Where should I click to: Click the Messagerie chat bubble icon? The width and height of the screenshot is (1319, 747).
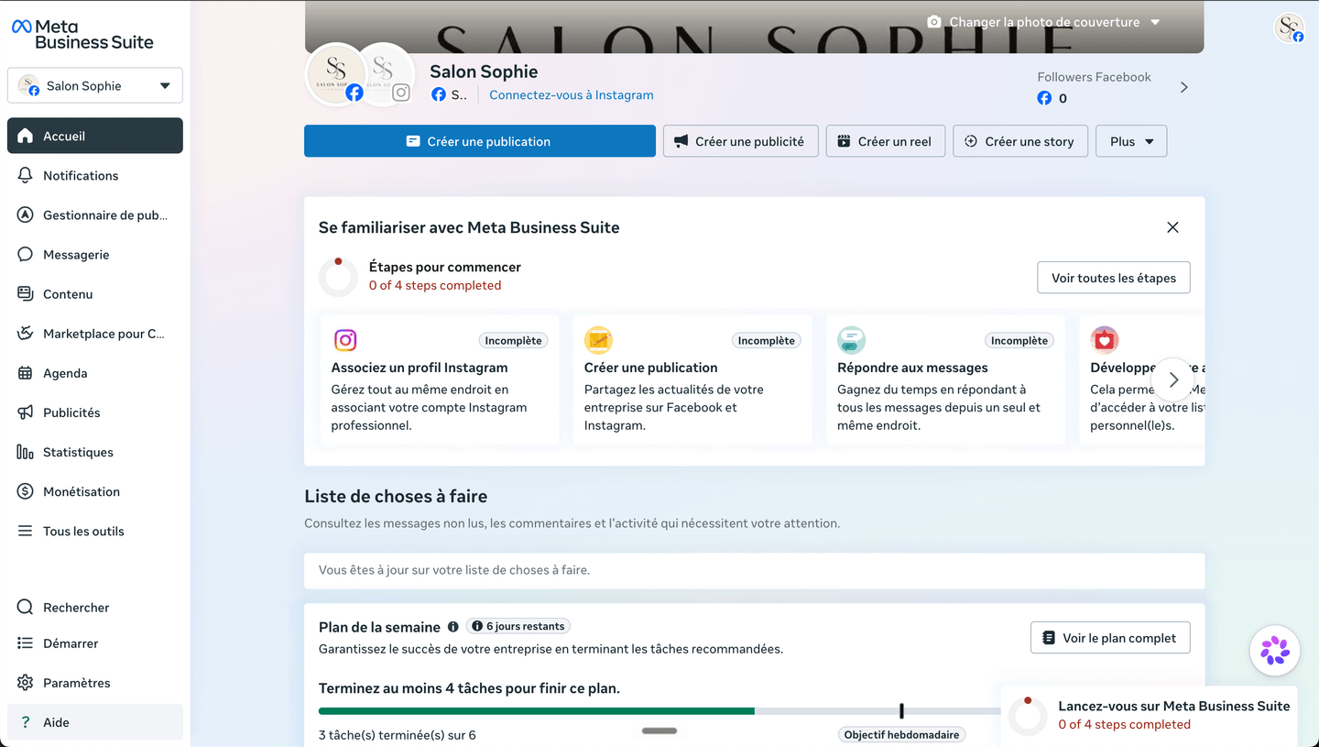point(26,254)
